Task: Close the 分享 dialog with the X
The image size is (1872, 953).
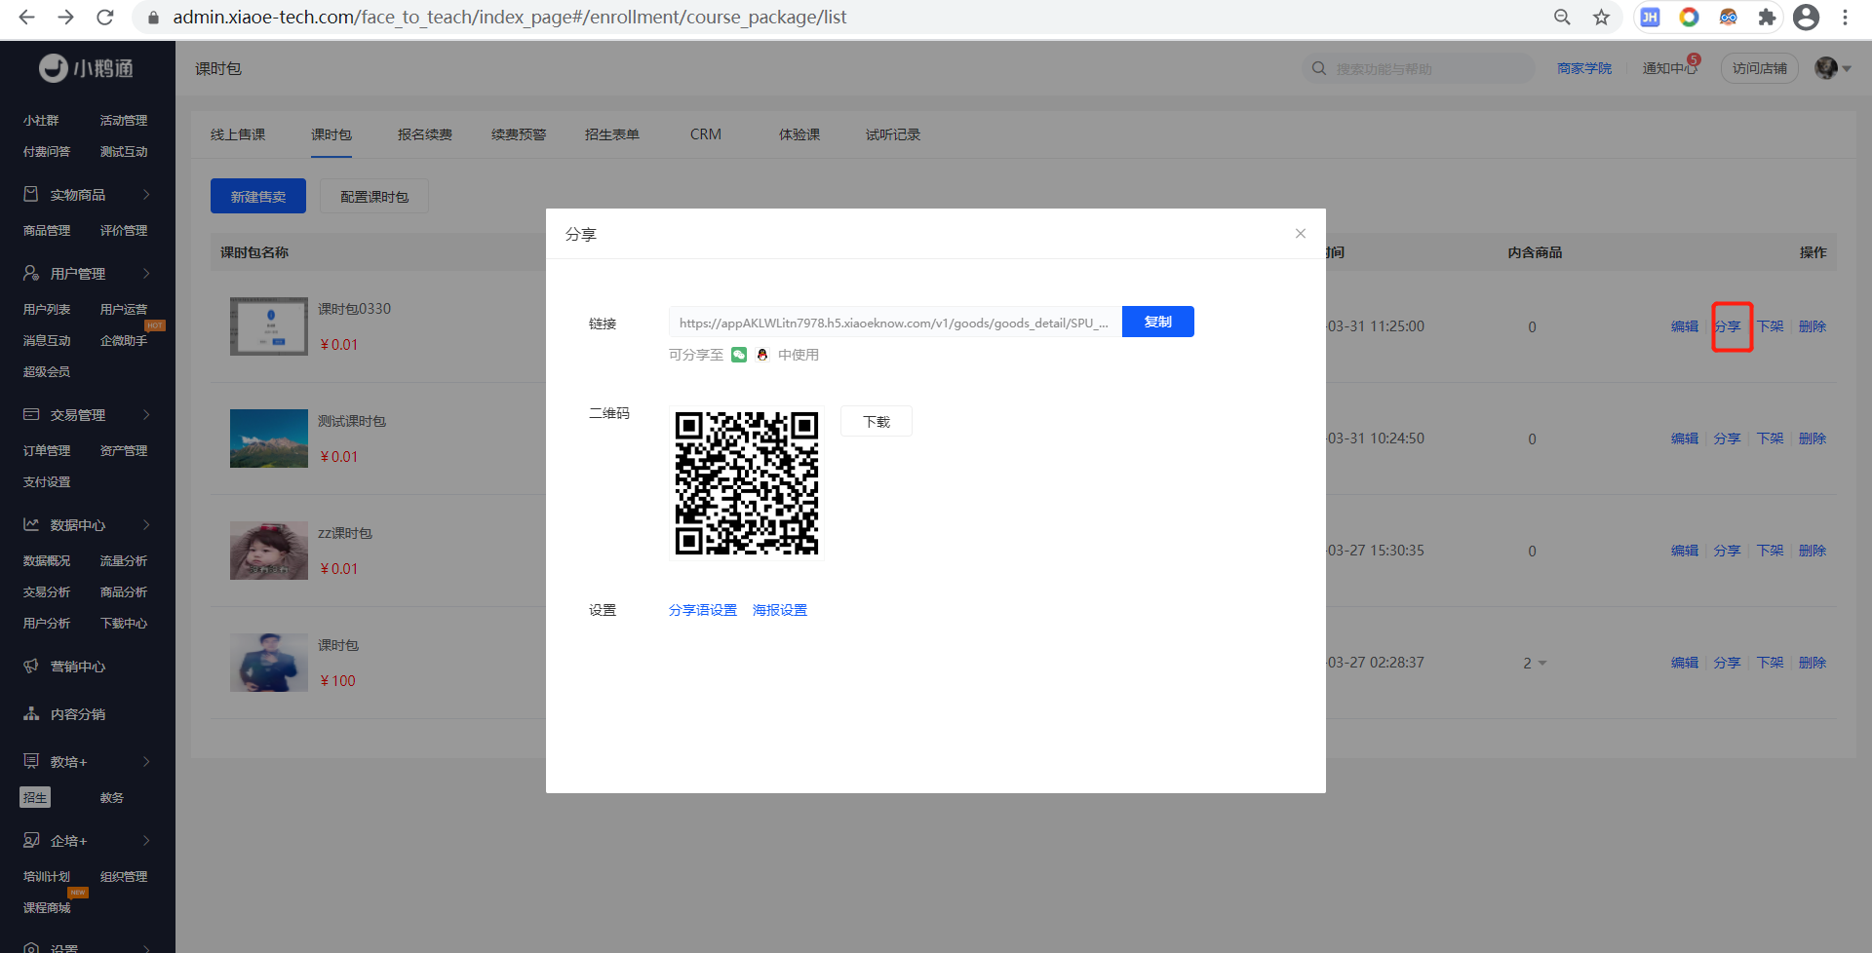Action: click(1301, 233)
